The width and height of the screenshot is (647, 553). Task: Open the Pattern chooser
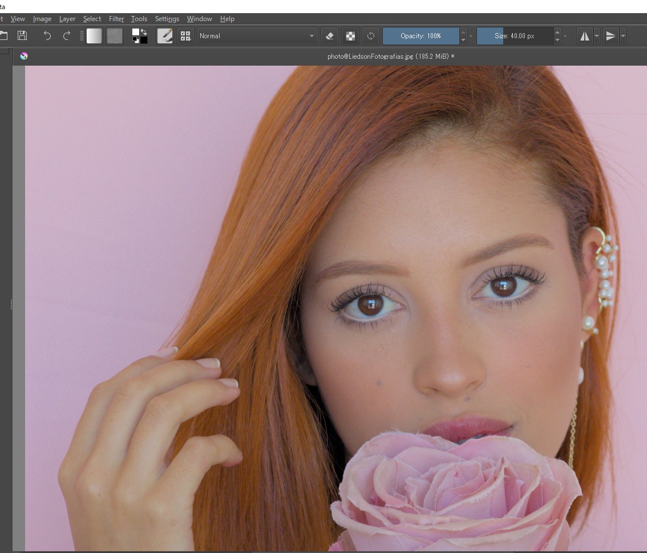[115, 35]
